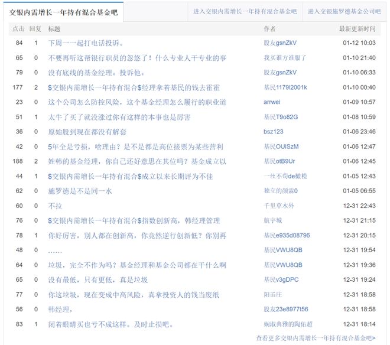View author 基民VWU8QB on the 12-31 19:36 row
Viewport: 390px width, 345px height.
(x=283, y=265)
